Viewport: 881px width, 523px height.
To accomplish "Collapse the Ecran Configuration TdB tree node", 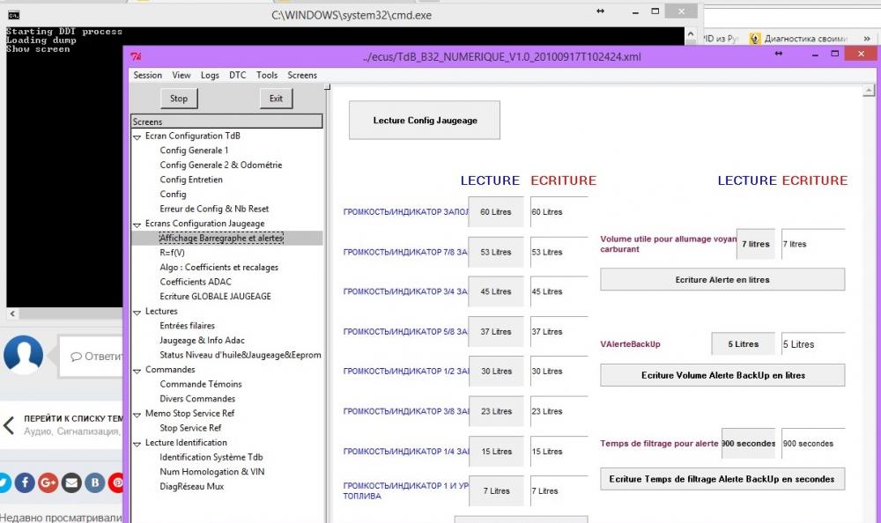I will click(x=137, y=136).
